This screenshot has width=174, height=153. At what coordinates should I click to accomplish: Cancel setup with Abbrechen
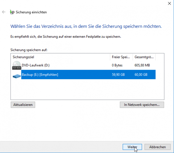point(157,147)
